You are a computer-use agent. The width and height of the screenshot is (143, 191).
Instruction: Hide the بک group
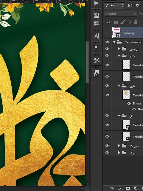(x=107, y=153)
